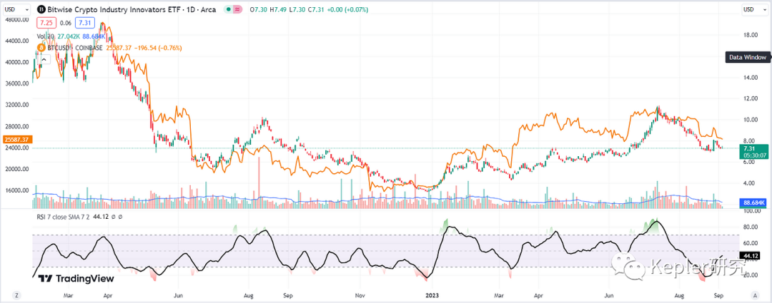Click the Z timezone button
Screen dimensions: 772x303
pos(16,296)
